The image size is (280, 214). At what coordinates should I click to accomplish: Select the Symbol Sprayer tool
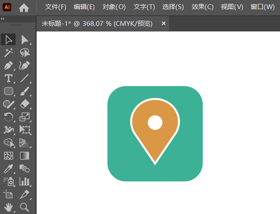click(x=8, y=182)
